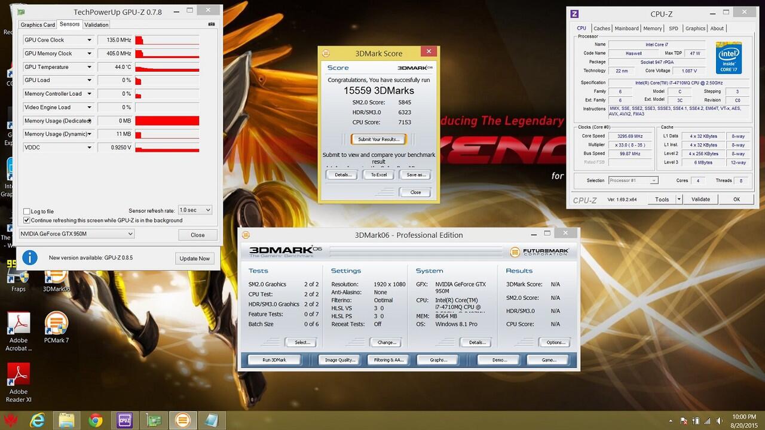Expand the GPU Load sensor dropdown
The width and height of the screenshot is (765, 430).
point(90,80)
